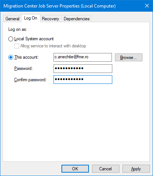Image resolution: width=153 pixels, height=176 pixels.
Task: Open the Browse... account picker
Action: tap(129, 58)
